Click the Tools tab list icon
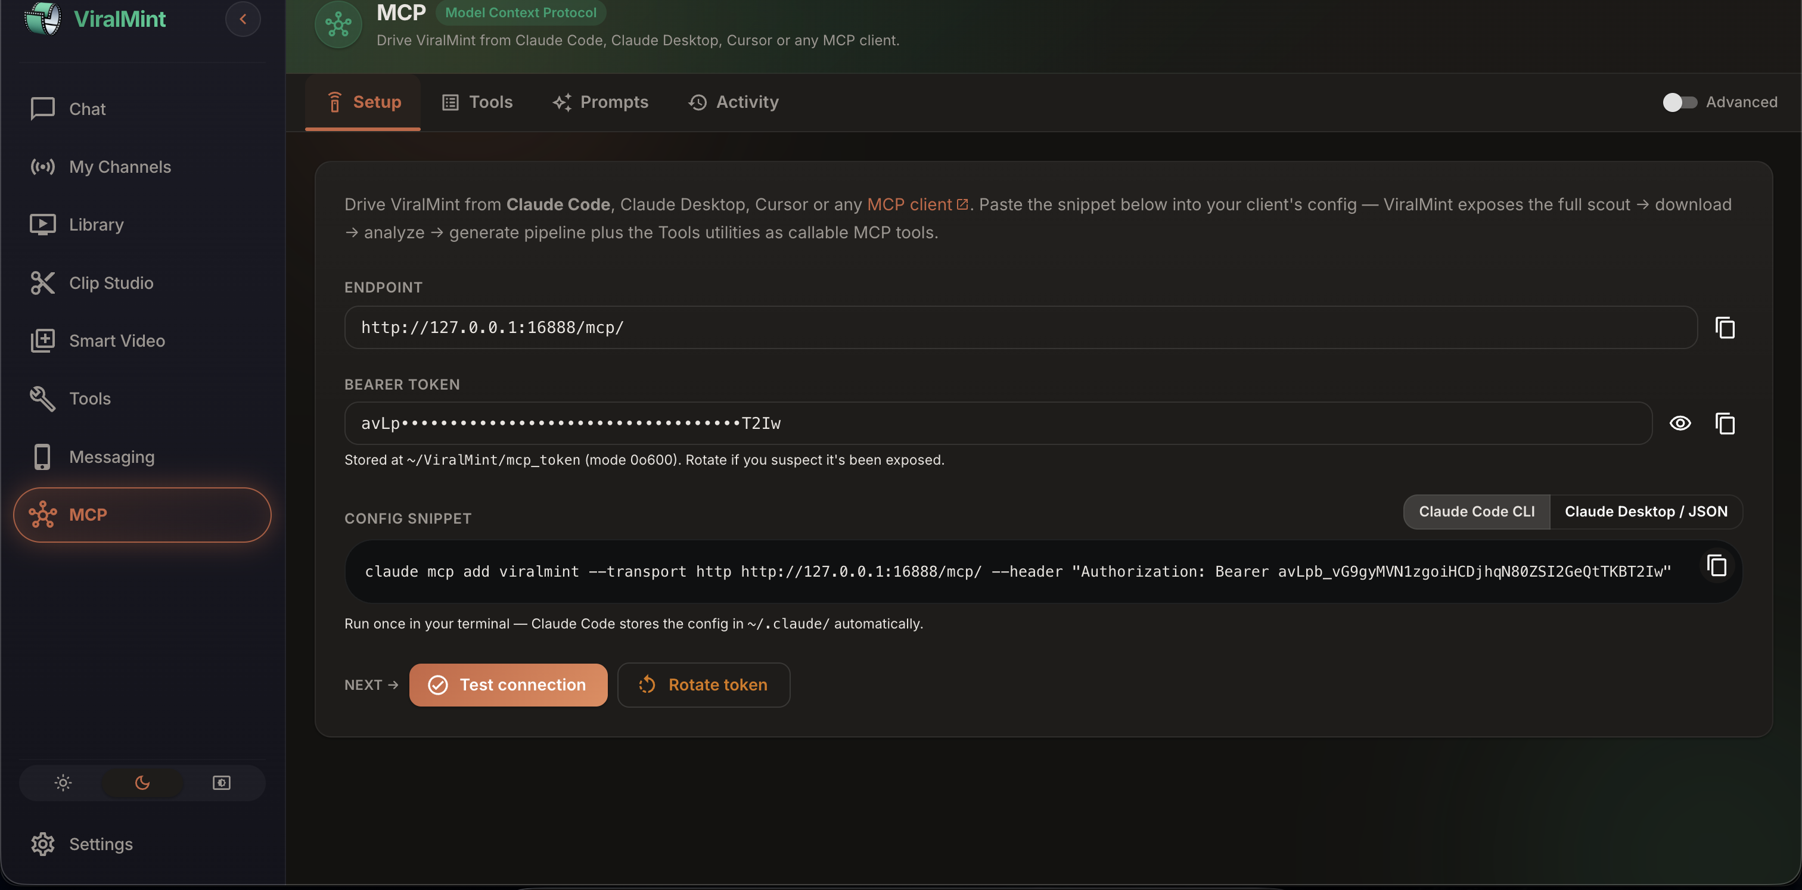 [450, 103]
